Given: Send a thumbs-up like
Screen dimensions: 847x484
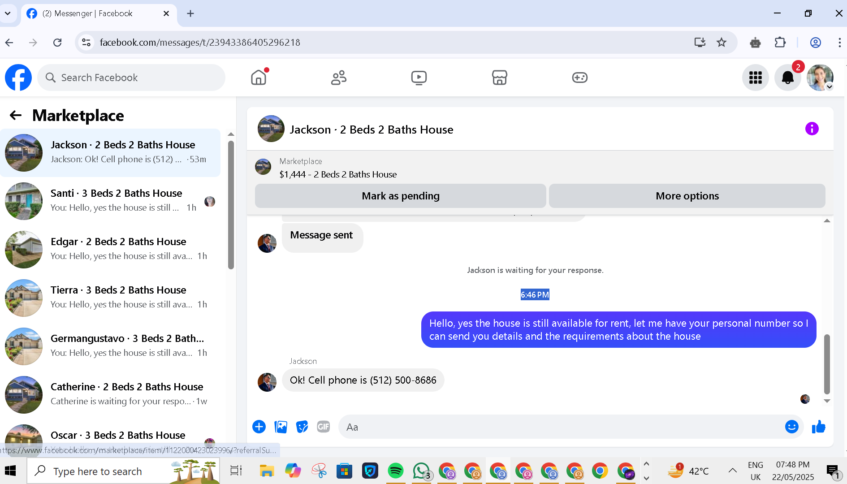Looking at the screenshot, I should coord(818,427).
